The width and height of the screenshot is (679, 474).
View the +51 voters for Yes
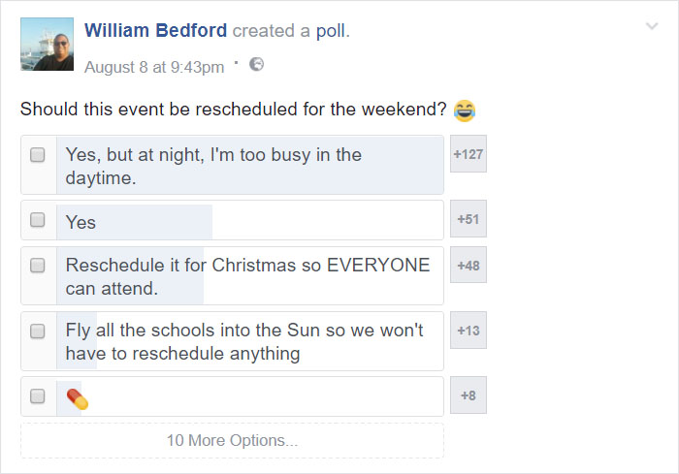[x=469, y=219]
